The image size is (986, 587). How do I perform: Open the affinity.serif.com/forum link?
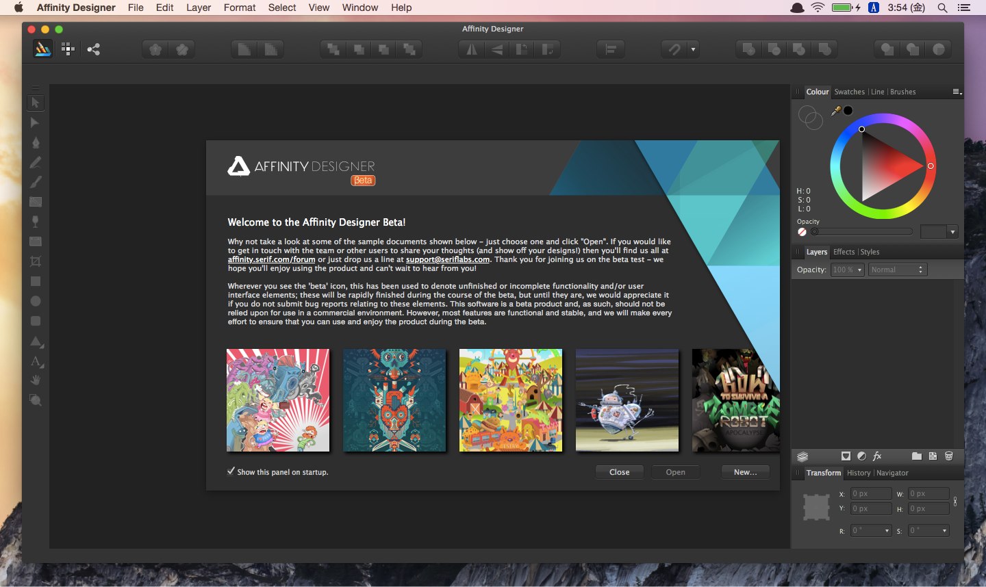pos(272,259)
